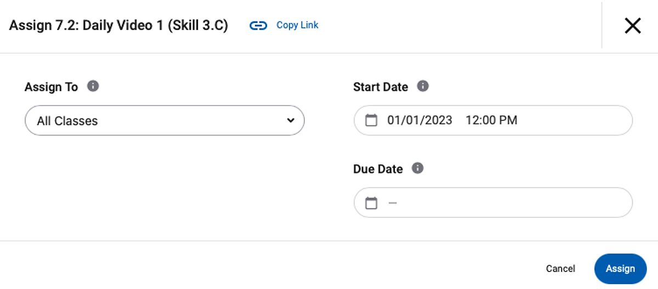Open the All Classes dropdown
The image size is (658, 289).
coord(164,120)
